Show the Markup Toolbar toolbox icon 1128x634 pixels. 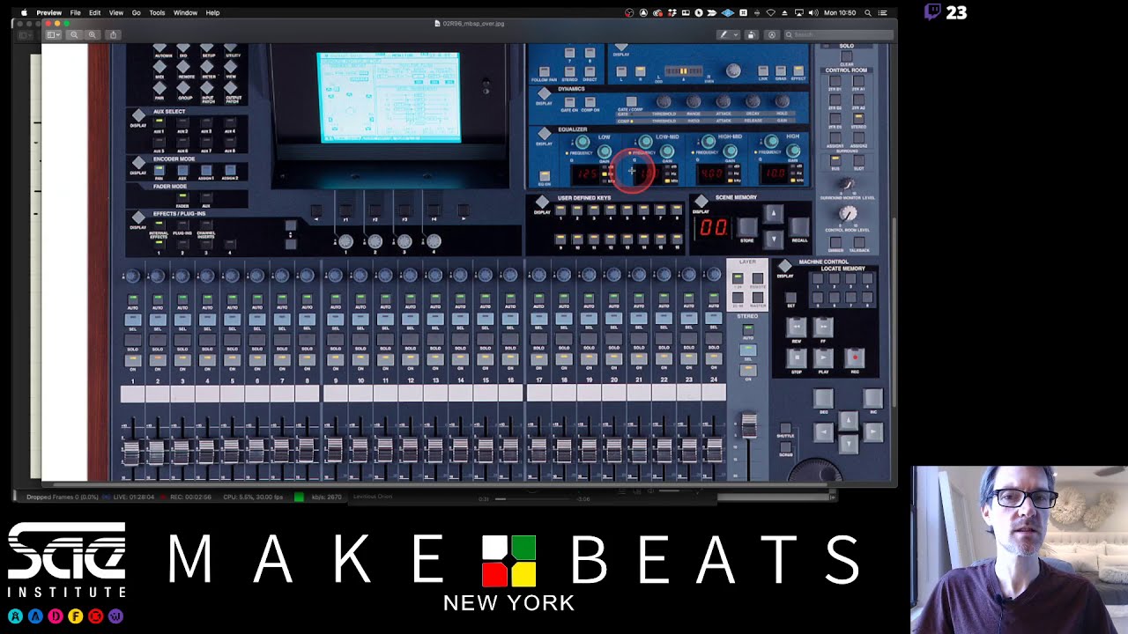772,34
